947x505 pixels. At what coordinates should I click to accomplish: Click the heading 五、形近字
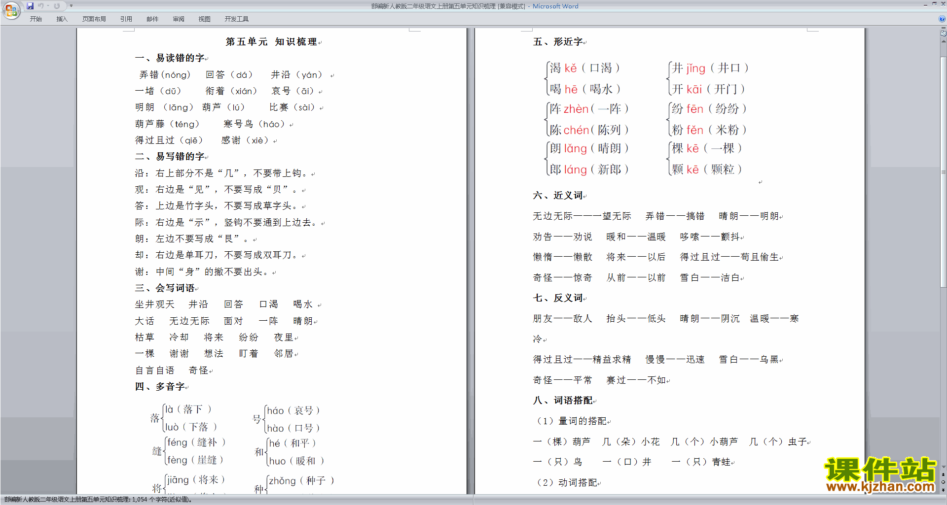[558, 42]
